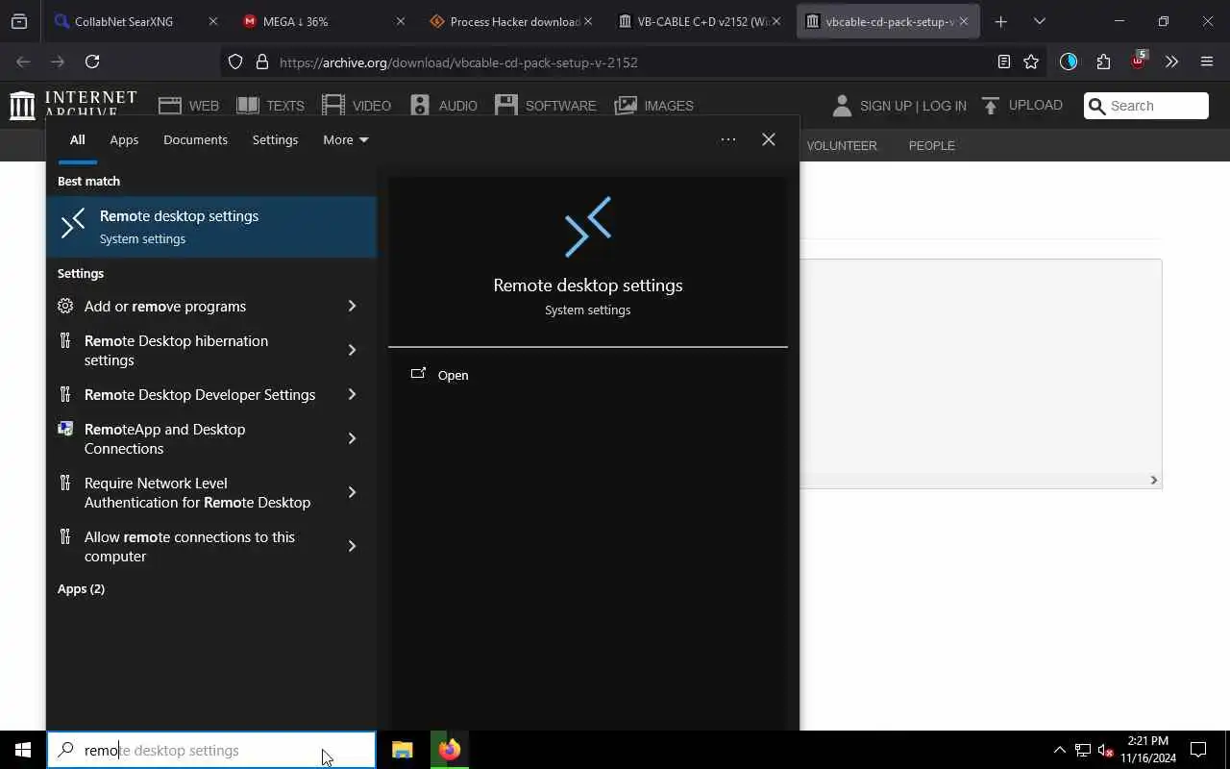The image size is (1230, 769).
Task: Select the Documents search filter tab
Action: pos(195,140)
